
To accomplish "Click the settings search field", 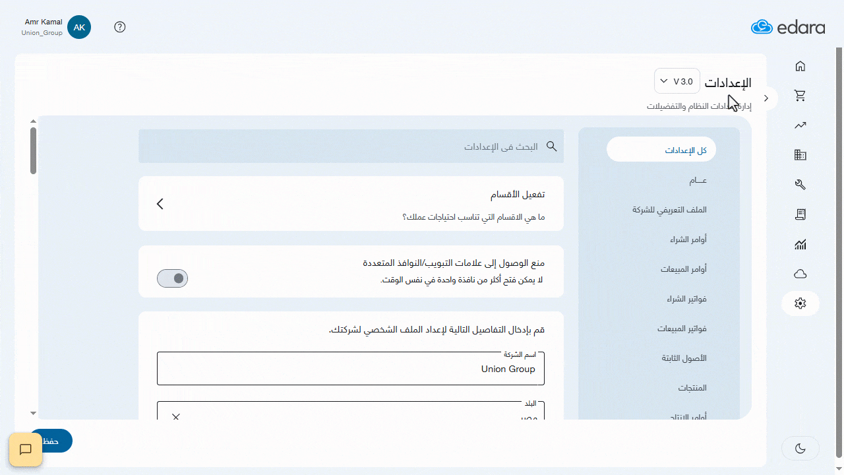I will [351, 146].
